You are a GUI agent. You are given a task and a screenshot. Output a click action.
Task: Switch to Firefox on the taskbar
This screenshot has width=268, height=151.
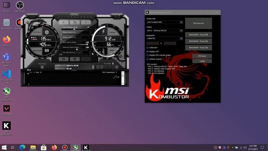click(x=54, y=147)
